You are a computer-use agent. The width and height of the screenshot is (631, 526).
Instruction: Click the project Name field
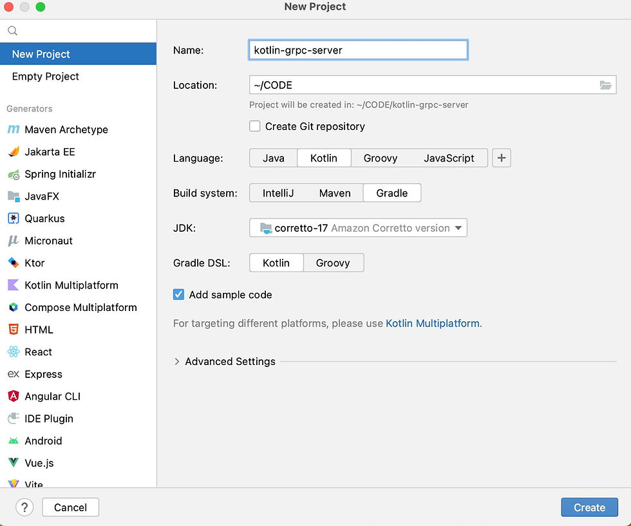[x=358, y=50]
